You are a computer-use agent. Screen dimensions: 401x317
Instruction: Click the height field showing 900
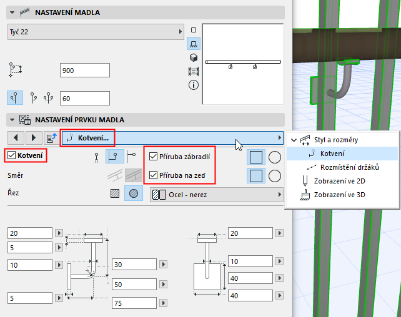click(85, 71)
